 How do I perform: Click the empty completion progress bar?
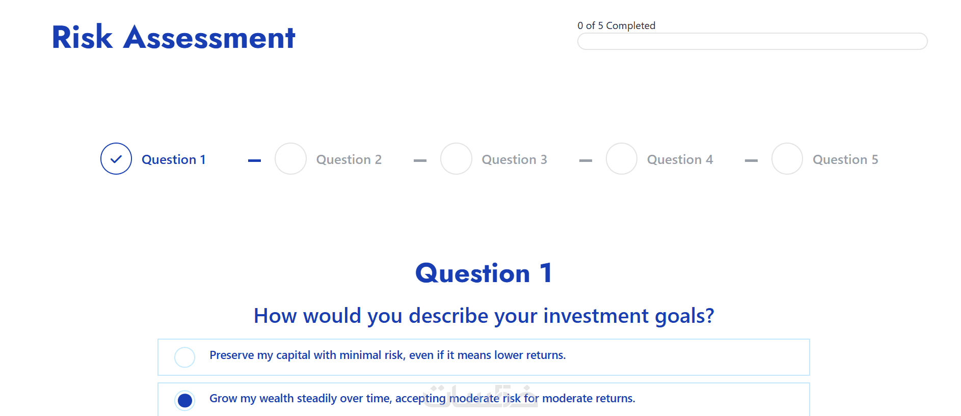[x=752, y=41]
